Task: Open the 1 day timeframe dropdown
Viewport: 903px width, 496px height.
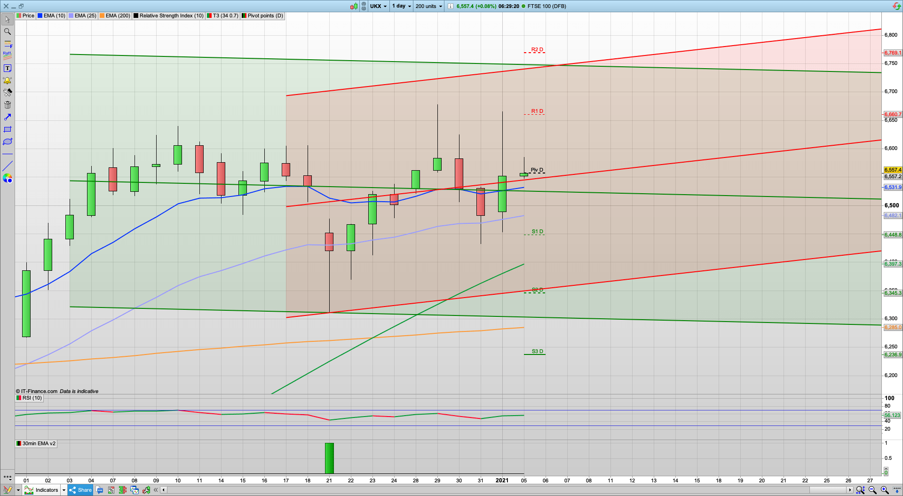Action: coord(401,6)
